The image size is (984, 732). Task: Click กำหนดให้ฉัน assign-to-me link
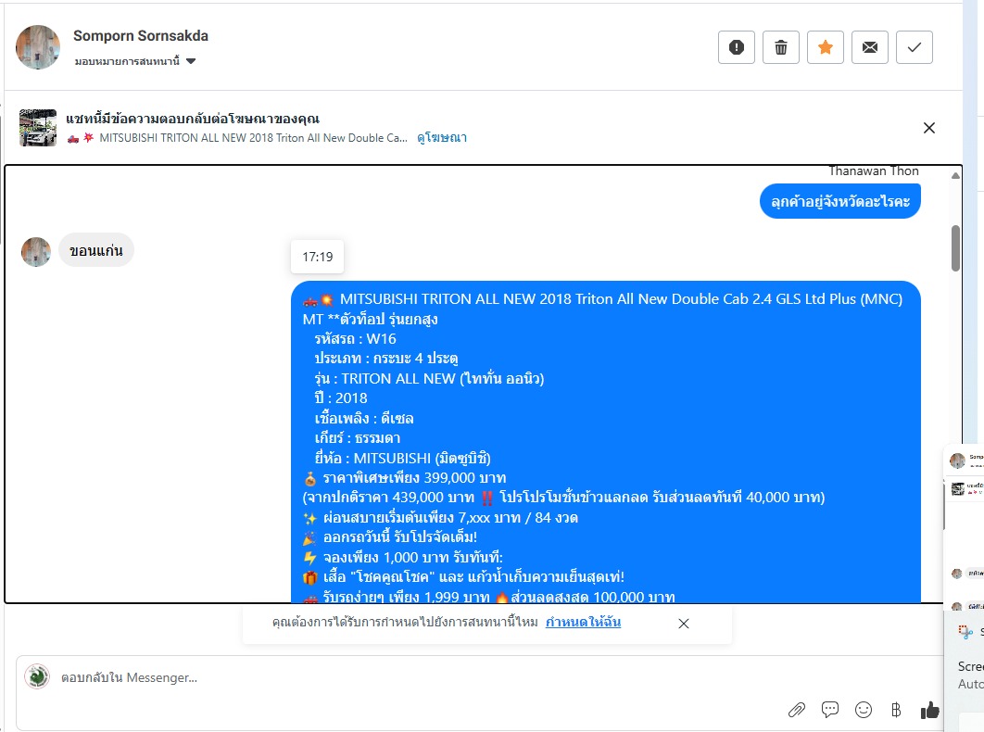[x=583, y=622]
